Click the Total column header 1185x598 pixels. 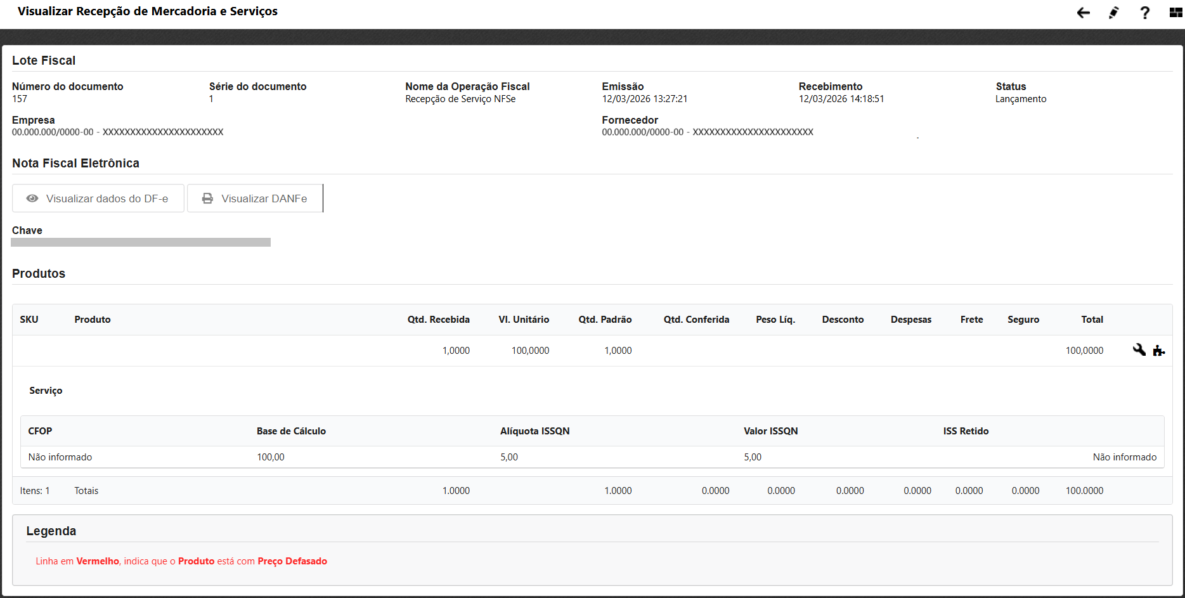click(x=1092, y=320)
